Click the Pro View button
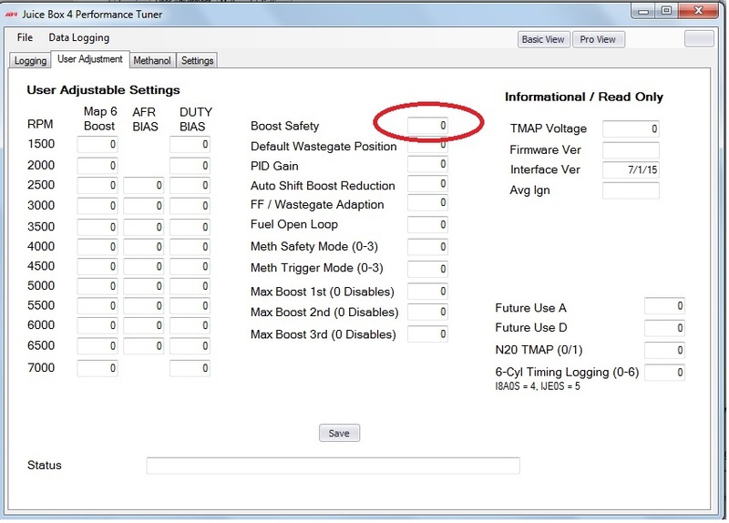 click(x=598, y=39)
